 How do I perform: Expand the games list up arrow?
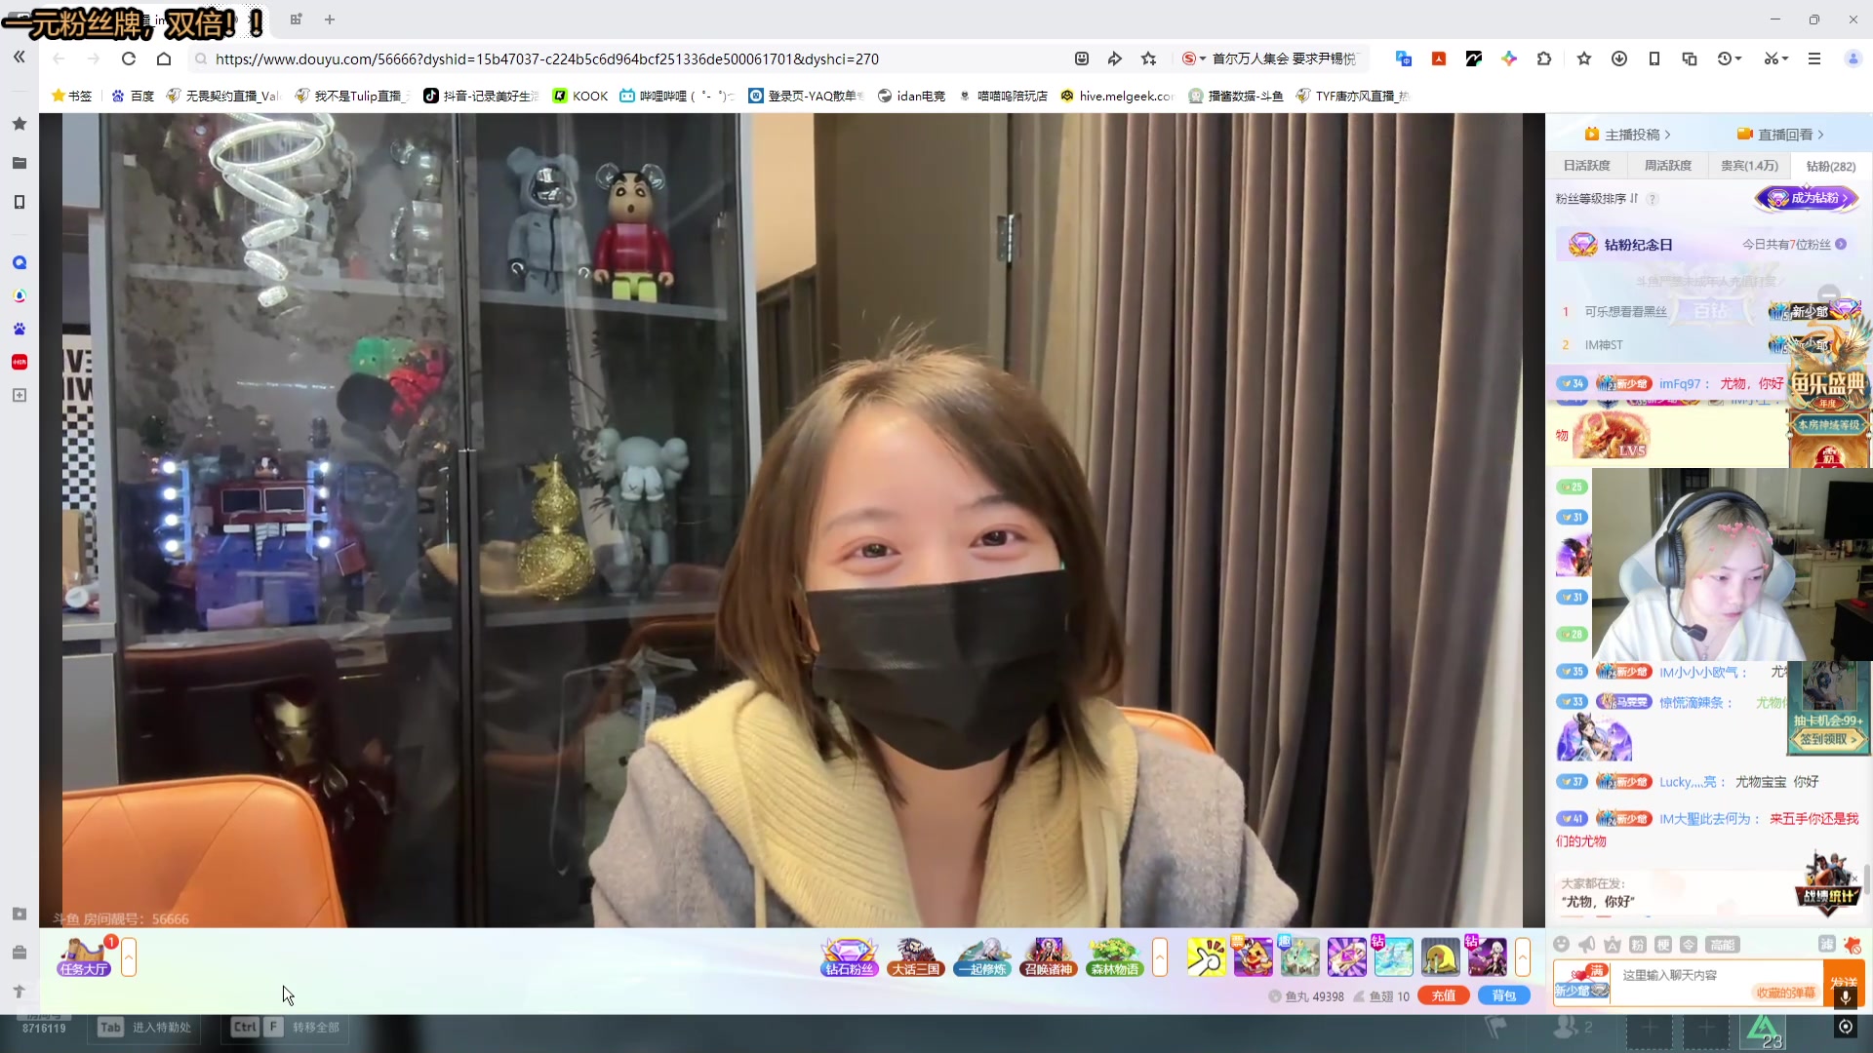[1159, 956]
